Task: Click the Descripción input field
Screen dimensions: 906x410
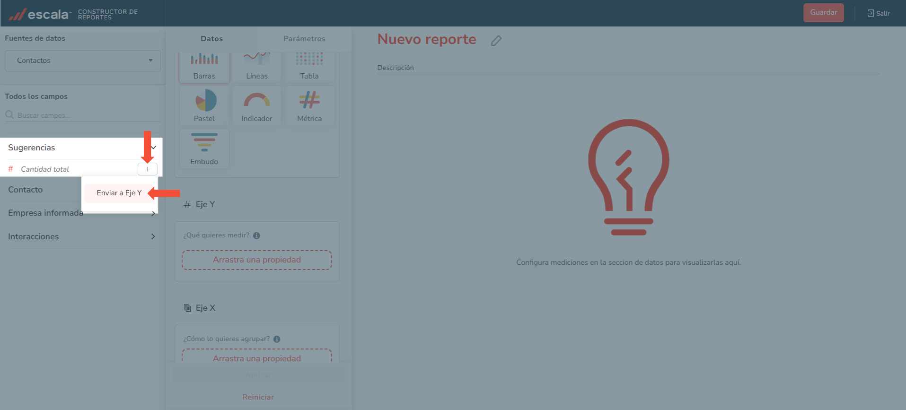Action: [x=628, y=68]
